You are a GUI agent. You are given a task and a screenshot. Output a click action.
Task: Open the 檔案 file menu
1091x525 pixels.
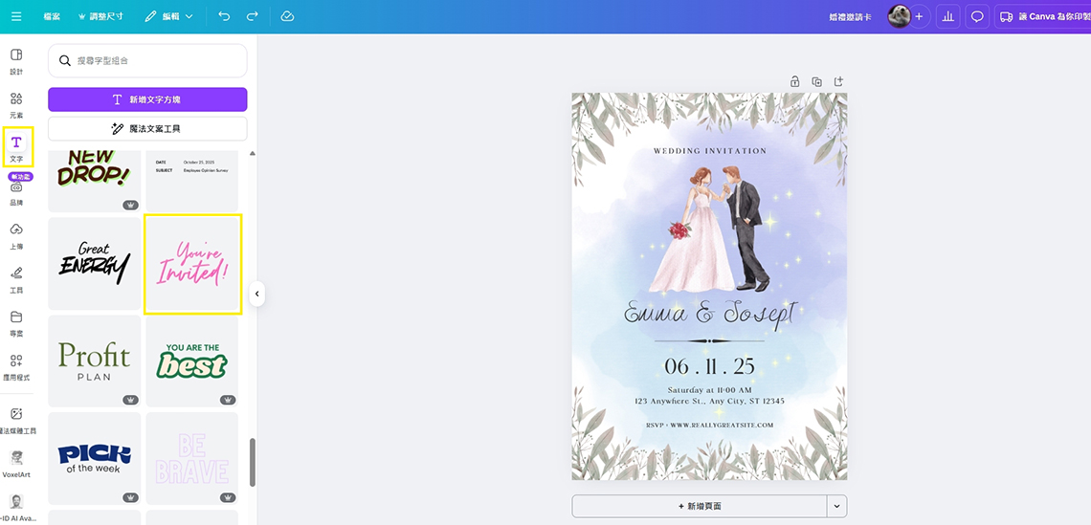(54, 16)
